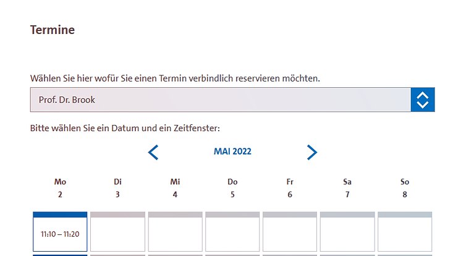The height and width of the screenshot is (256, 453).
Task: Select the Fr 6 day header
Action: point(290,188)
